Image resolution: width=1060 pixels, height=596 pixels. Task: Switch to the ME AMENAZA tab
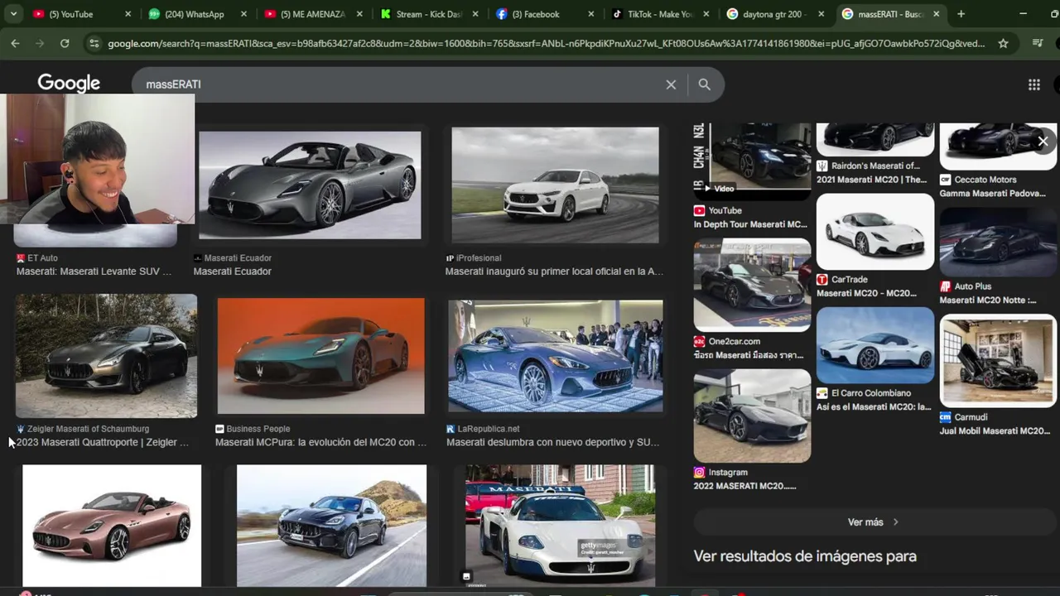tap(312, 14)
